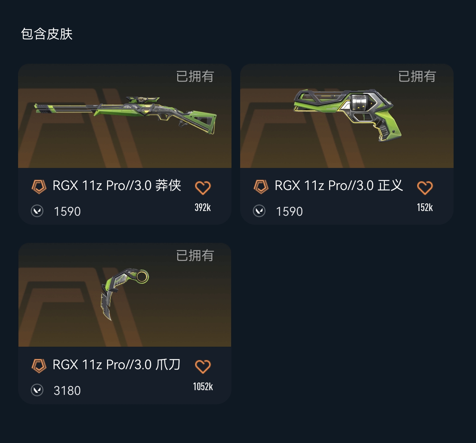This screenshot has width=476, height=443.
Task: Click the 包含皮肤 section heading
Action: click(x=47, y=34)
